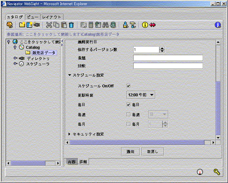The height and width of the screenshot is (183, 228).
Task: Click the clipboard paste icon
Action: coord(64,25)
